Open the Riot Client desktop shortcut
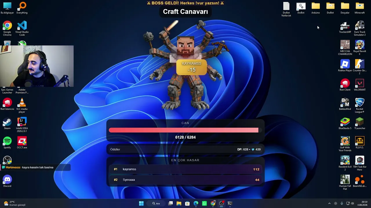The image size is (371, 208). 345,85
